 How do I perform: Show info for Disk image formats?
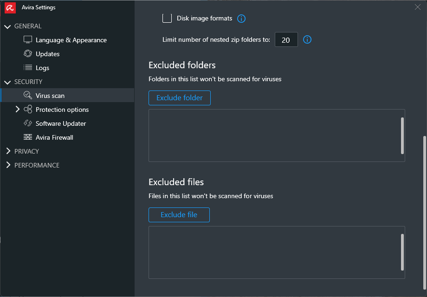pos(241,19)
